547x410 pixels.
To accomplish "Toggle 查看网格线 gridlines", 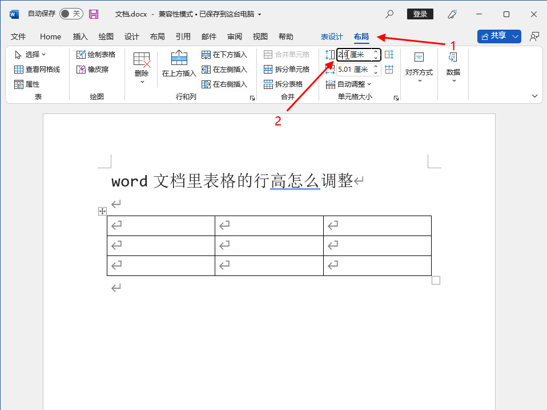I will [37, 70].
